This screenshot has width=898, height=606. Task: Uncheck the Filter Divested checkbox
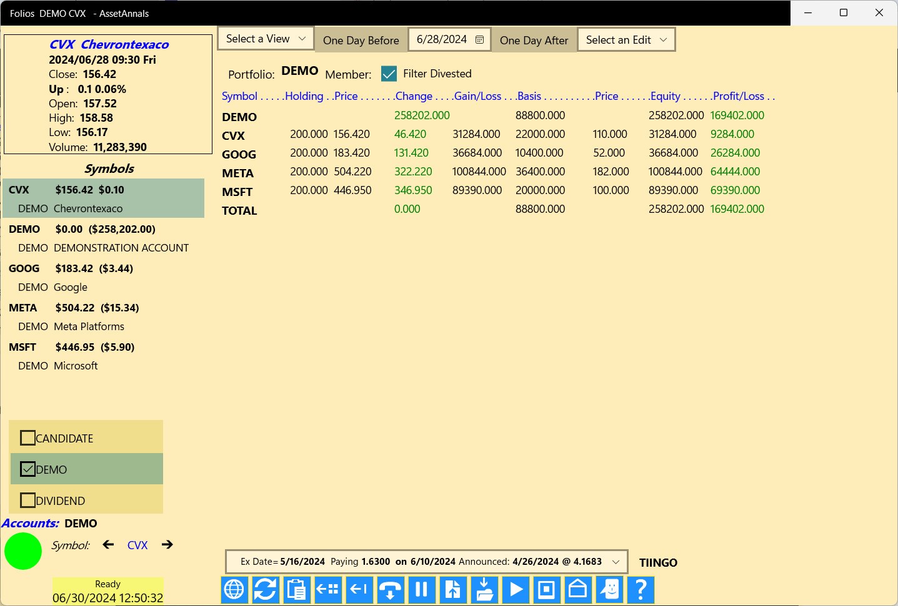[389, 74]
